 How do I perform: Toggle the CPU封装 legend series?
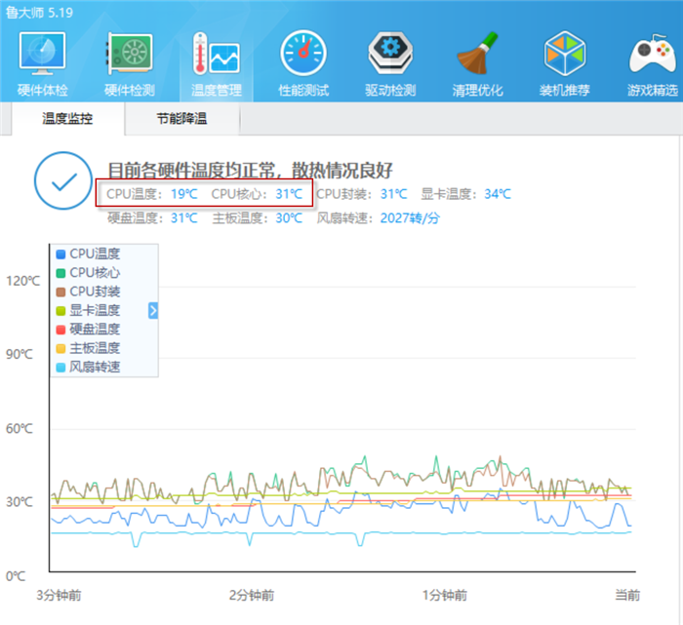[89, 292]
